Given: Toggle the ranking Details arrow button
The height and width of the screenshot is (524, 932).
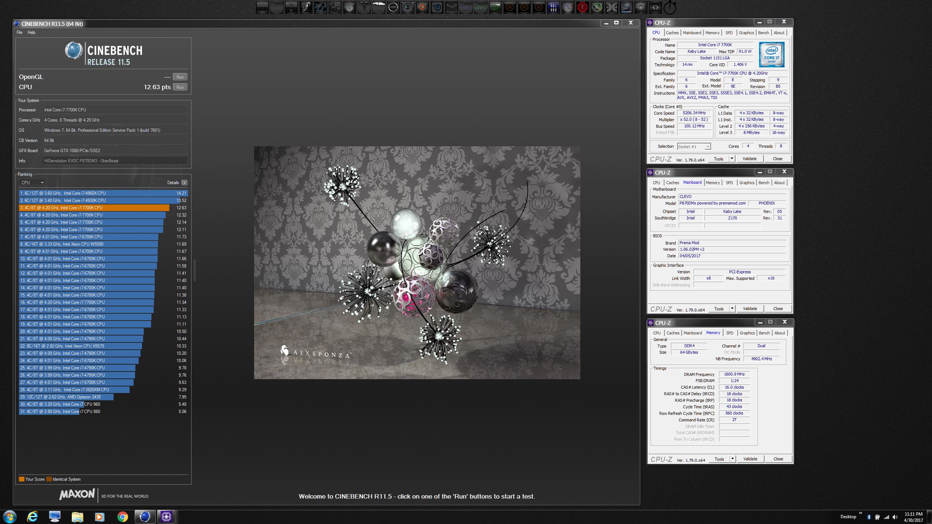Looking at the screenshot, I should click(x=184, y=183).
